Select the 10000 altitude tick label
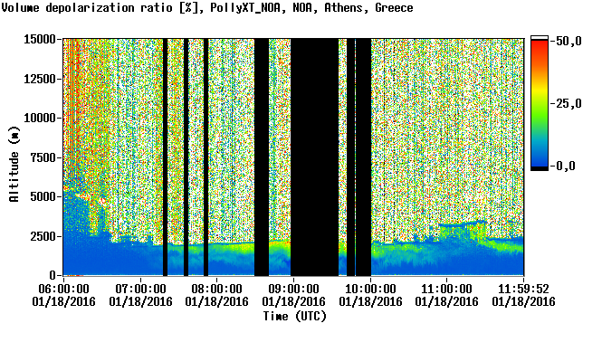The width and height of the screenshot is (602, 352). (40, 118)
